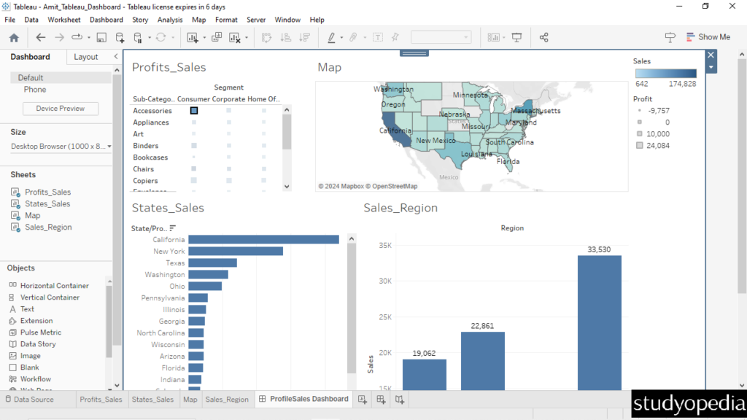The image size is (747, 420).
Task: Click the Undo arrow in the toolbar
Action: (40, 36)
